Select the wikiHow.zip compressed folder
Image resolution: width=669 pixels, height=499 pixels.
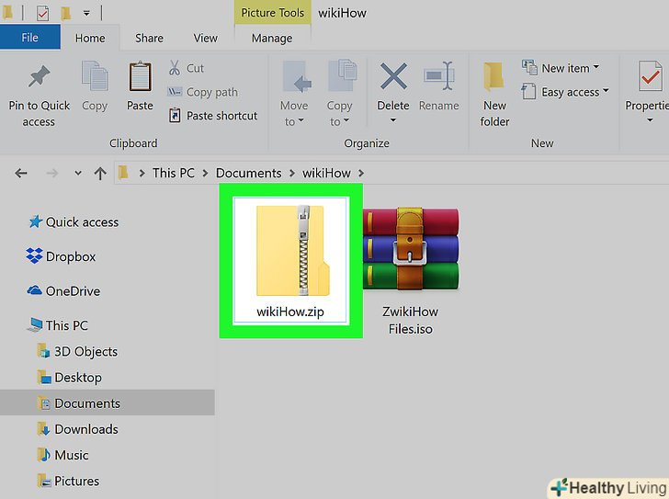[x=291, y=261]
